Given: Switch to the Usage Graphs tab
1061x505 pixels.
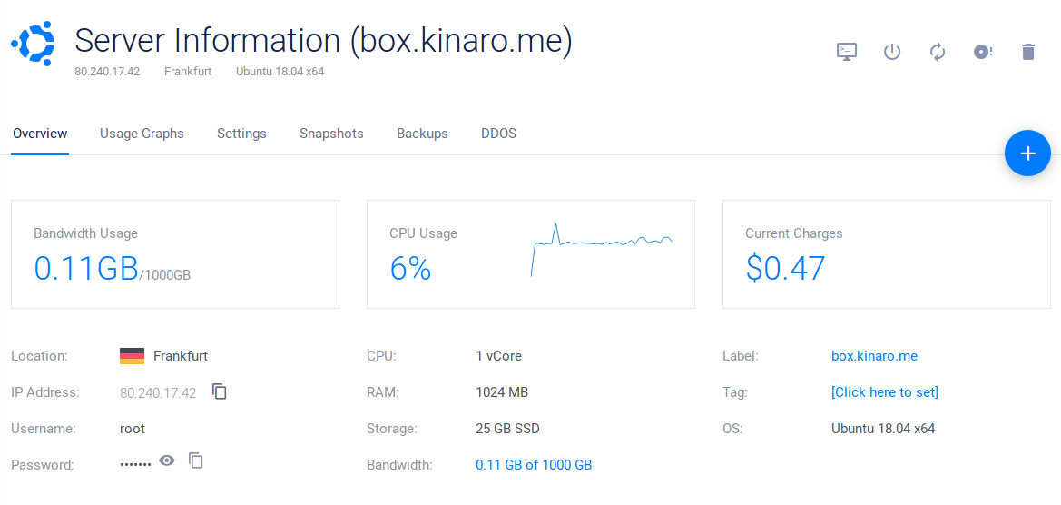Looking at the screenshot, I should coord(142,134).
